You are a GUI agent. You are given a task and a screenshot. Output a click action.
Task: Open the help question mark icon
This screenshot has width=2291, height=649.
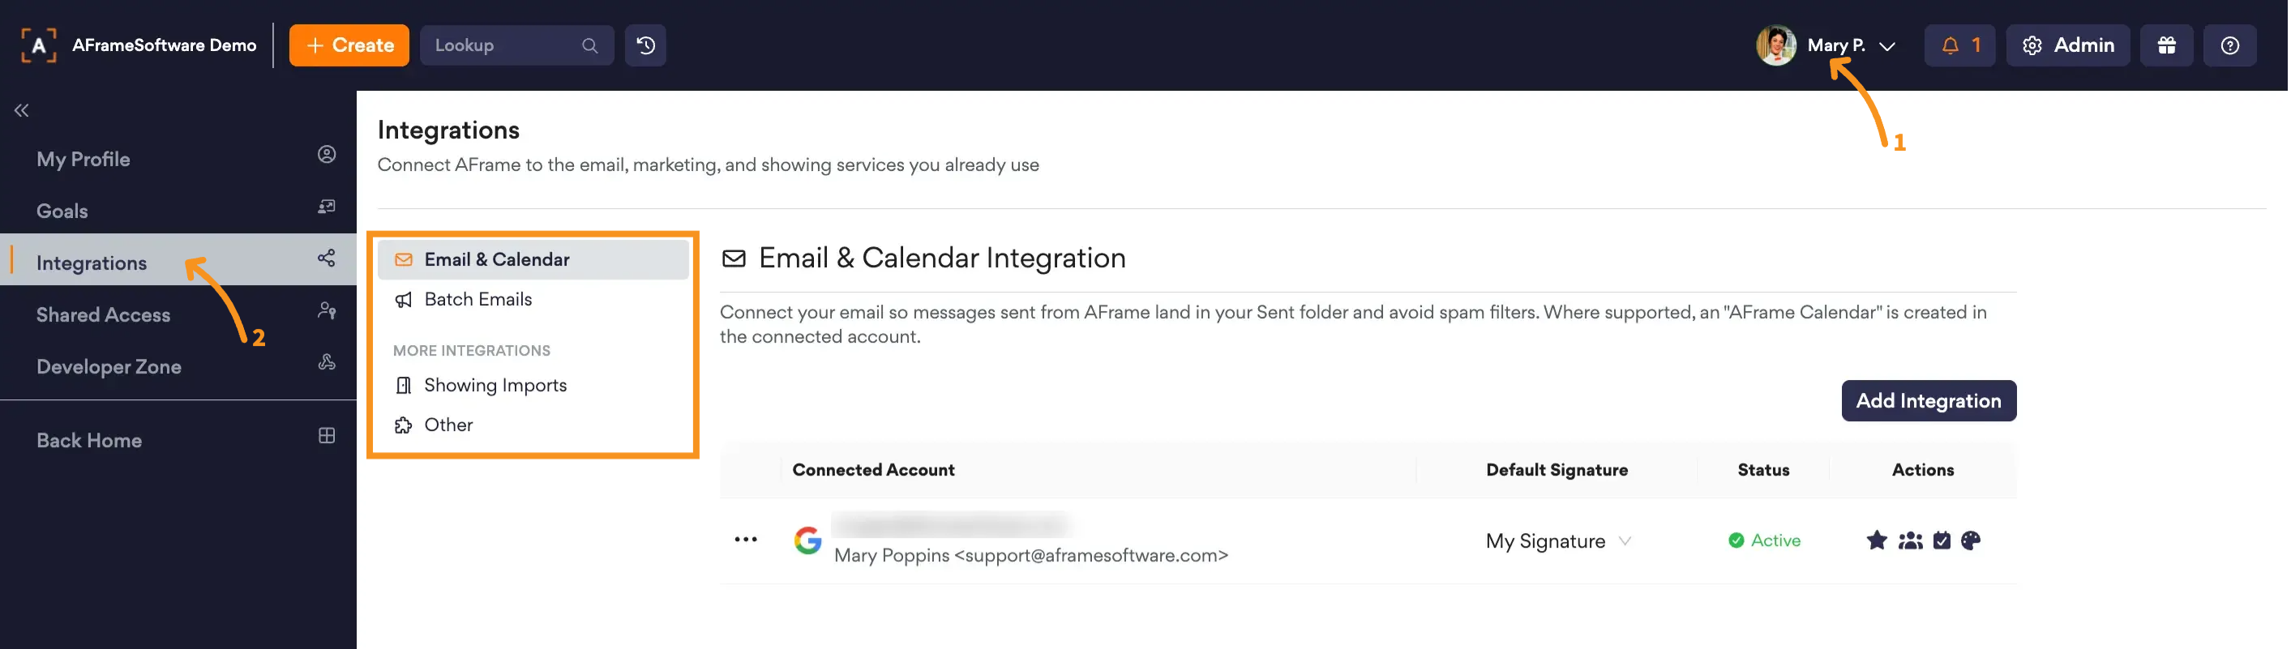[2229, 45]
